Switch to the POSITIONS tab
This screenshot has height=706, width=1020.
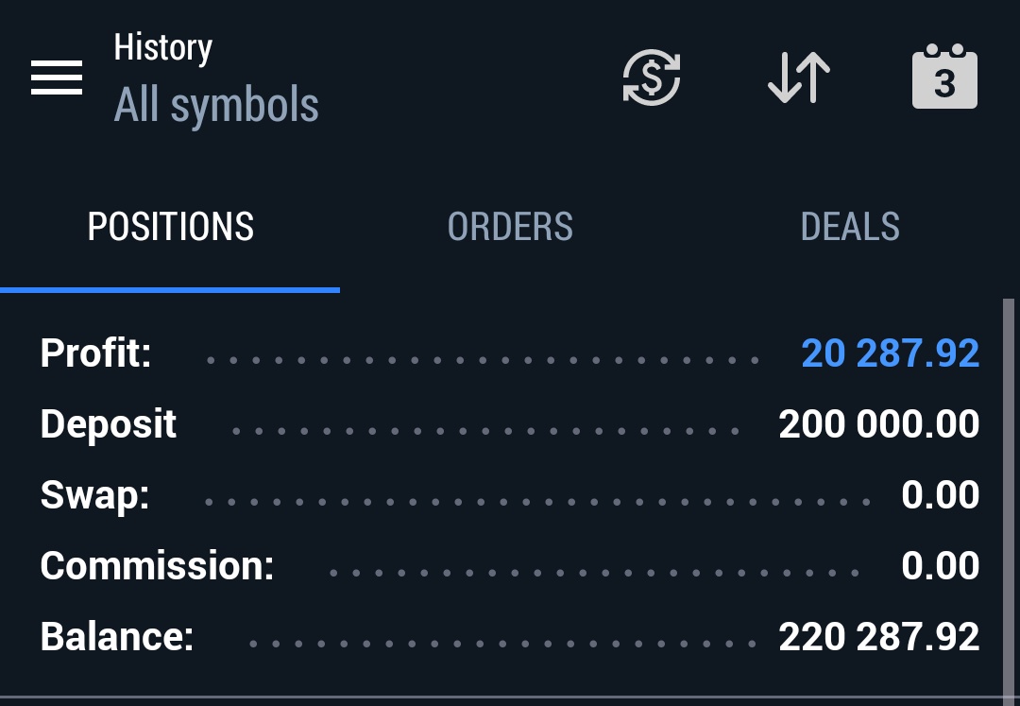pyautogui.click(x=171, y=227)
